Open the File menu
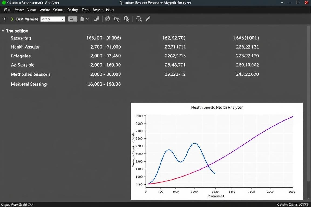311x207 pixels. tap(7, 10)
